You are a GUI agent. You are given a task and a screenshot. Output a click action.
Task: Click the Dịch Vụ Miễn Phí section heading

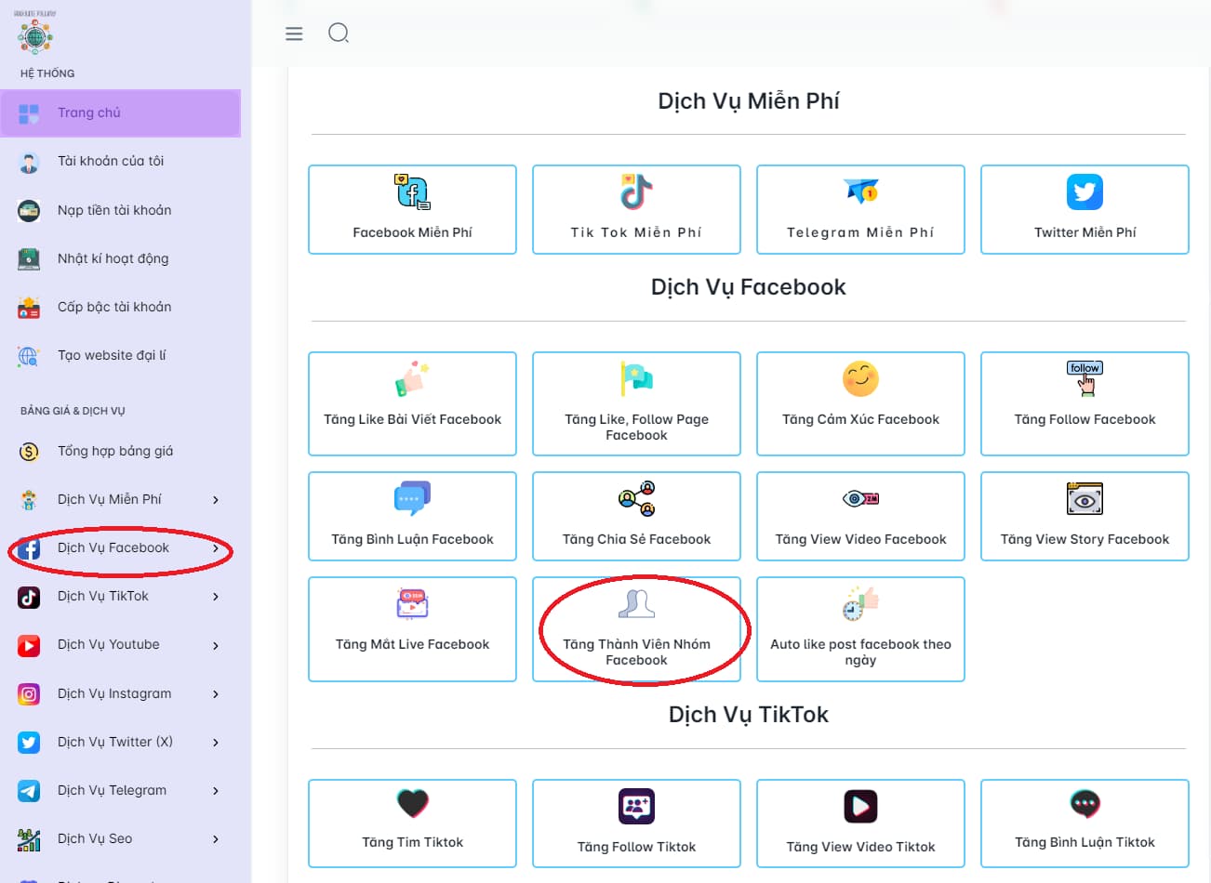pos(749,101)
